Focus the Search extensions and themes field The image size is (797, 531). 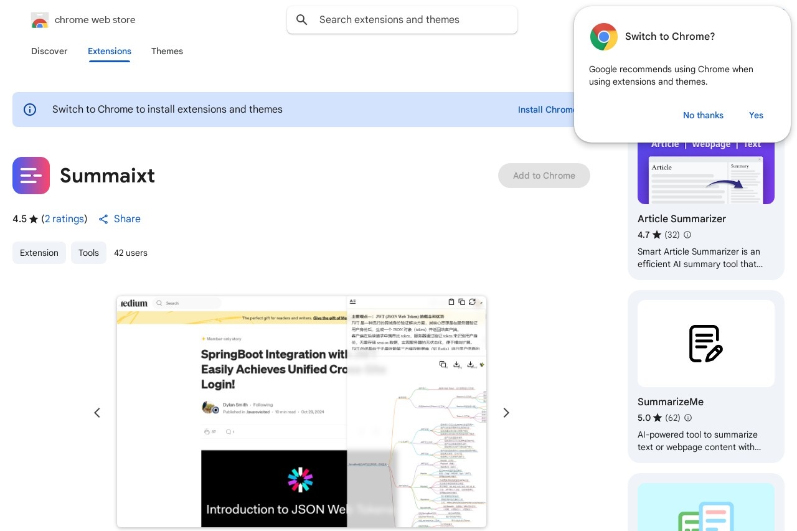click(x=402, y=20)
